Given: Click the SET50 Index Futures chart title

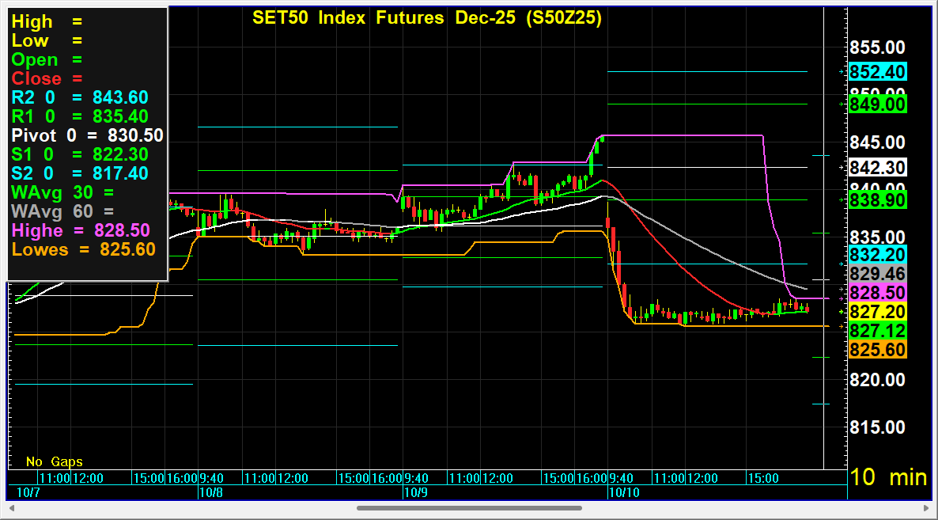Looking at the screenshot, I should point(426,18).
